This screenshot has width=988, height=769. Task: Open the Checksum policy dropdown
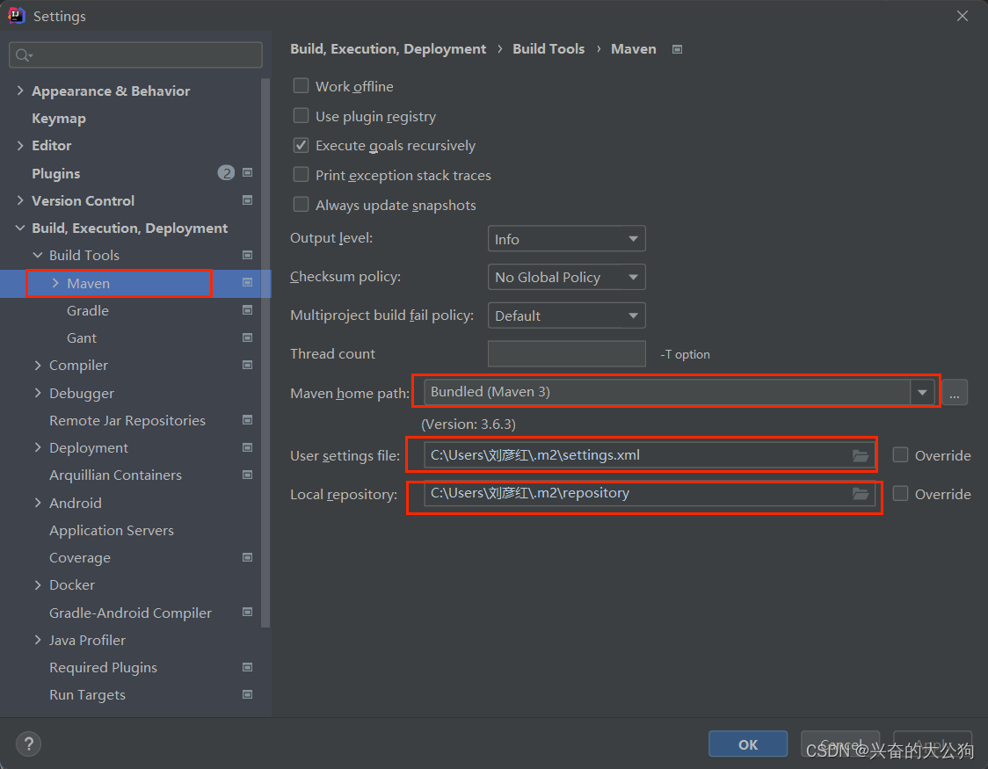point(566,277)
